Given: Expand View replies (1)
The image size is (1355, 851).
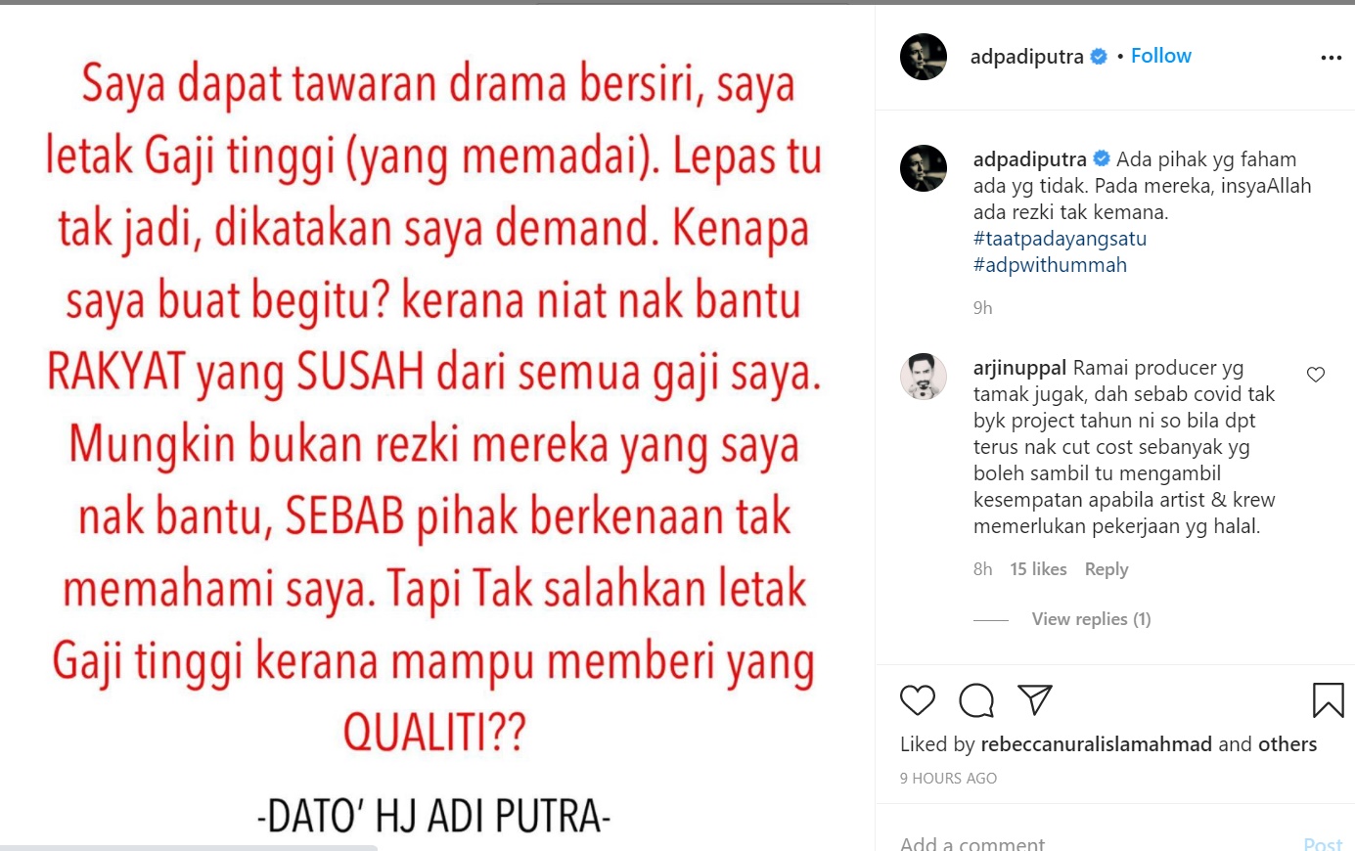Looking at the screenshot, I should pos(1091,619).
